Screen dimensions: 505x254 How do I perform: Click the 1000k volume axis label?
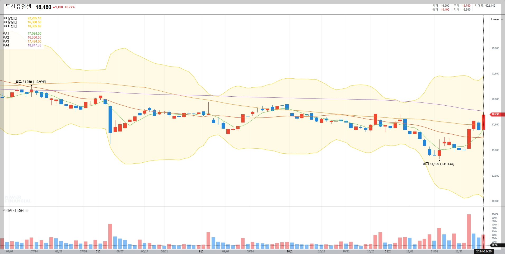(495, 214)
